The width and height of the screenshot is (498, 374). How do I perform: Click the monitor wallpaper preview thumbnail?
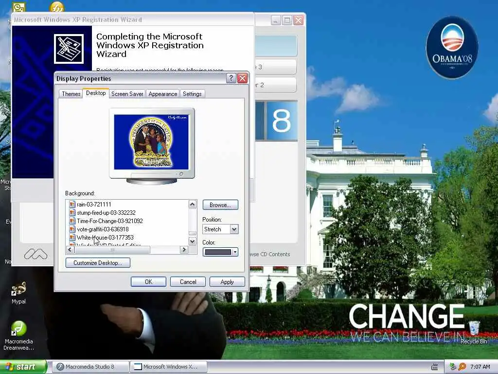coord(151,142)
